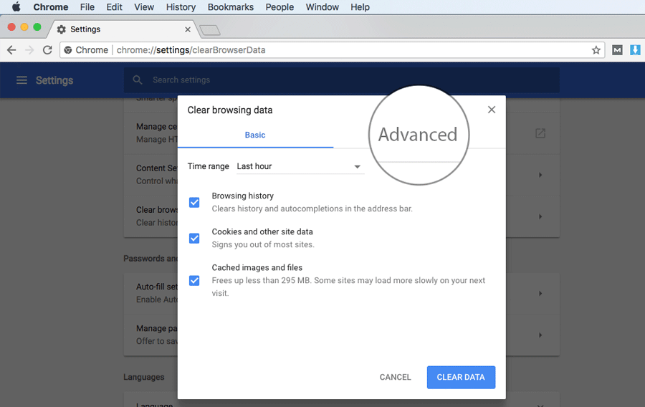Close the Settings tab
This screenshot has height=407, width=645.
click(x=188, y=29)
